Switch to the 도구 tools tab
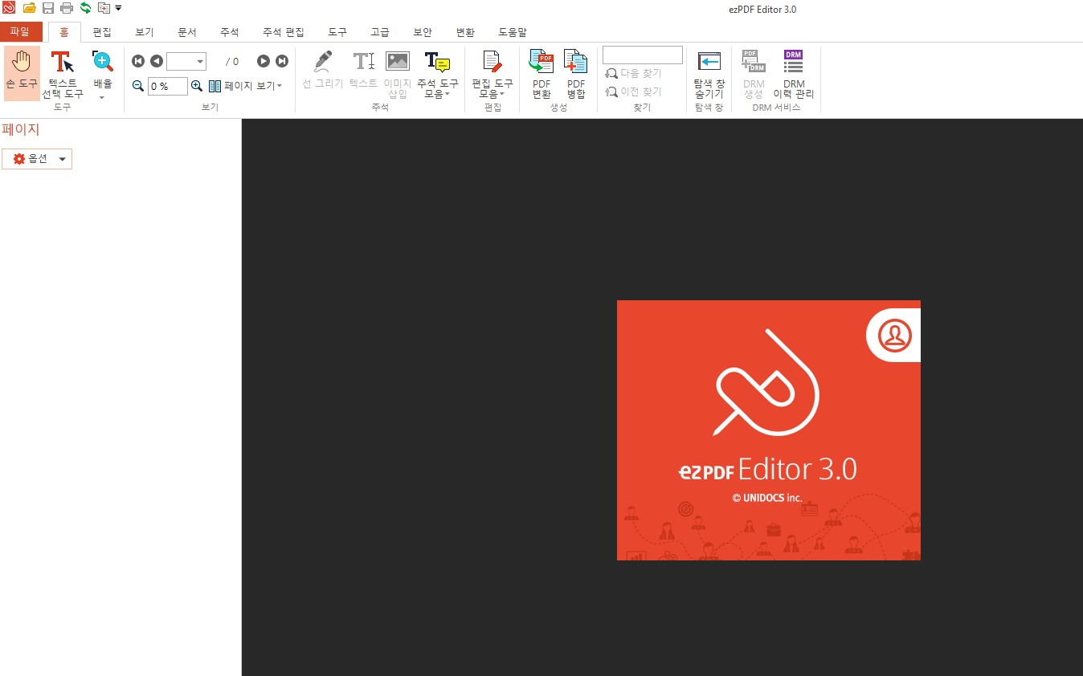This screenshot has width=1083, height=676. tap(337, 32)
